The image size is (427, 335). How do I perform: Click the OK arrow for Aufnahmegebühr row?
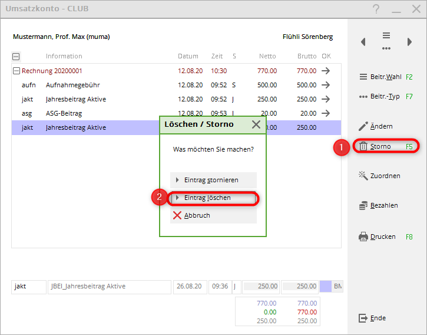coord(326,85)
